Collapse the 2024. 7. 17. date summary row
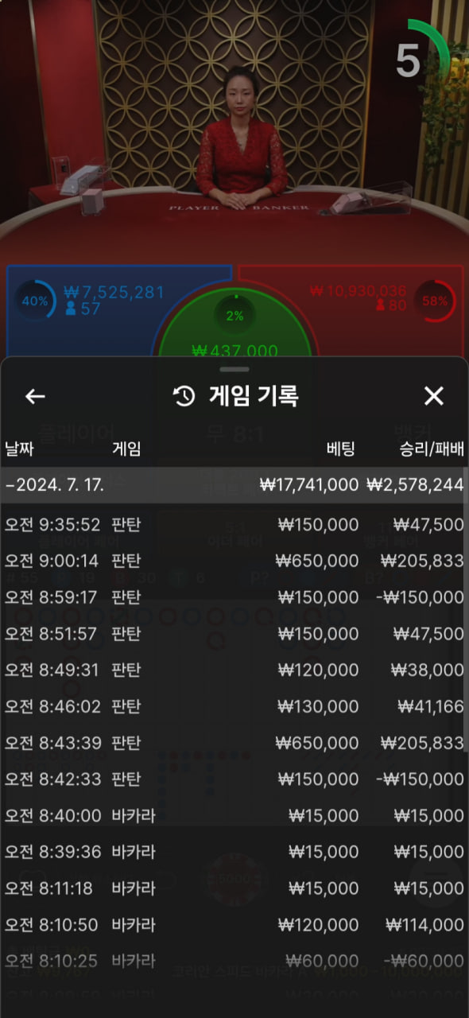This screenshot has height=1018, width=469. coord(233,484)
